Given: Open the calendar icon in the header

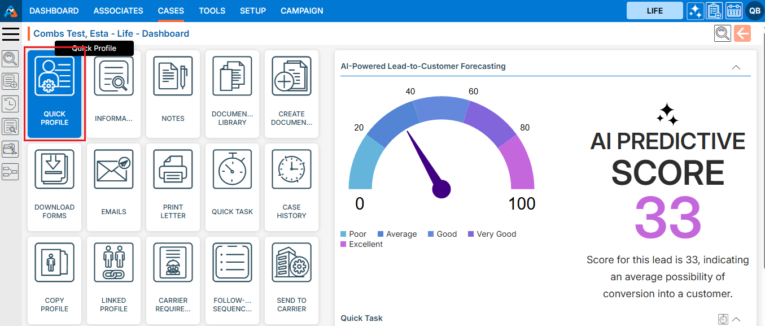Looking at the screenshot, I should [x=733, y=11].
